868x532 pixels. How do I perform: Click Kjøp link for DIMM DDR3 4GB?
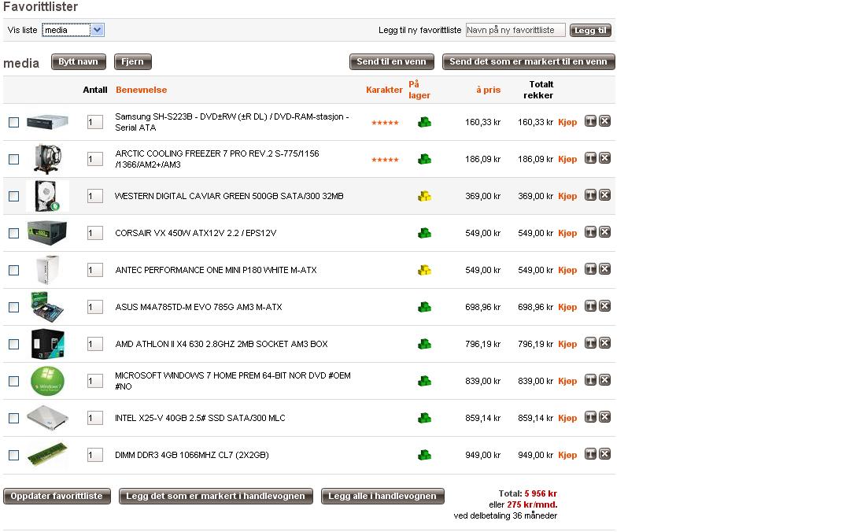(x=567, y=455)
